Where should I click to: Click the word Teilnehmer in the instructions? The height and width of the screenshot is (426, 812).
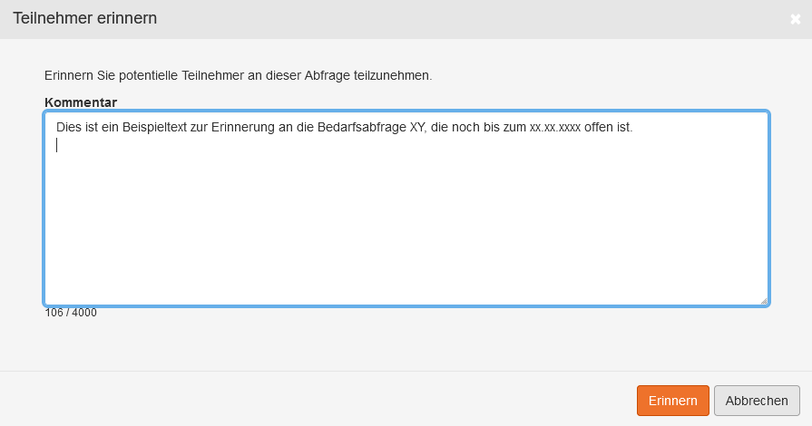point(210,75)
